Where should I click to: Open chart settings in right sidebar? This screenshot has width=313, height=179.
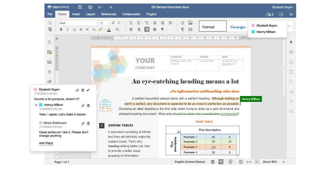291,92
